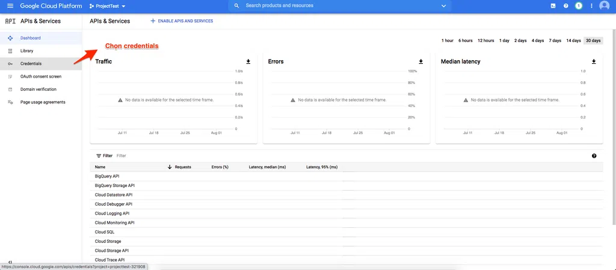Viewport: 616px width, 270px height.
Task: Download the Errors chart data
Action: click(420, 61)
